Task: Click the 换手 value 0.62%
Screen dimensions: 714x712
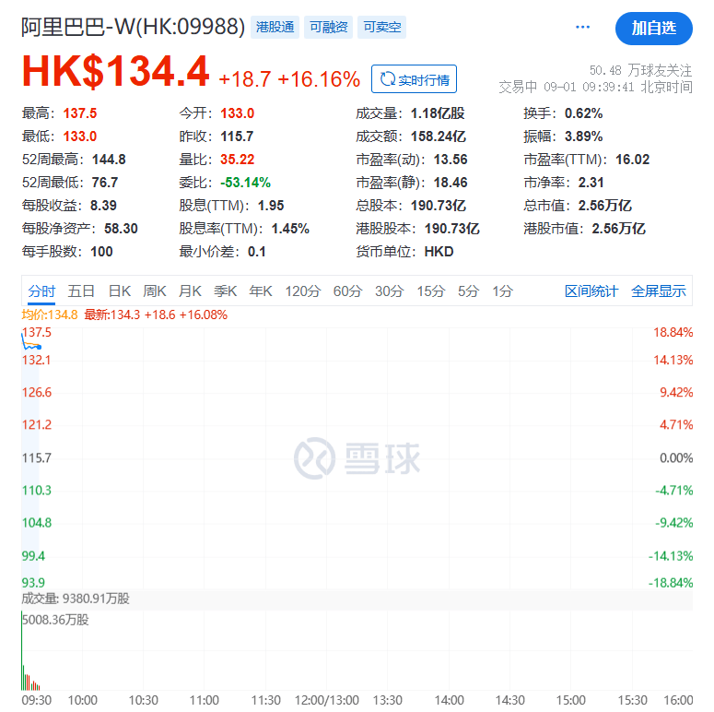Action: click(584, 113)
